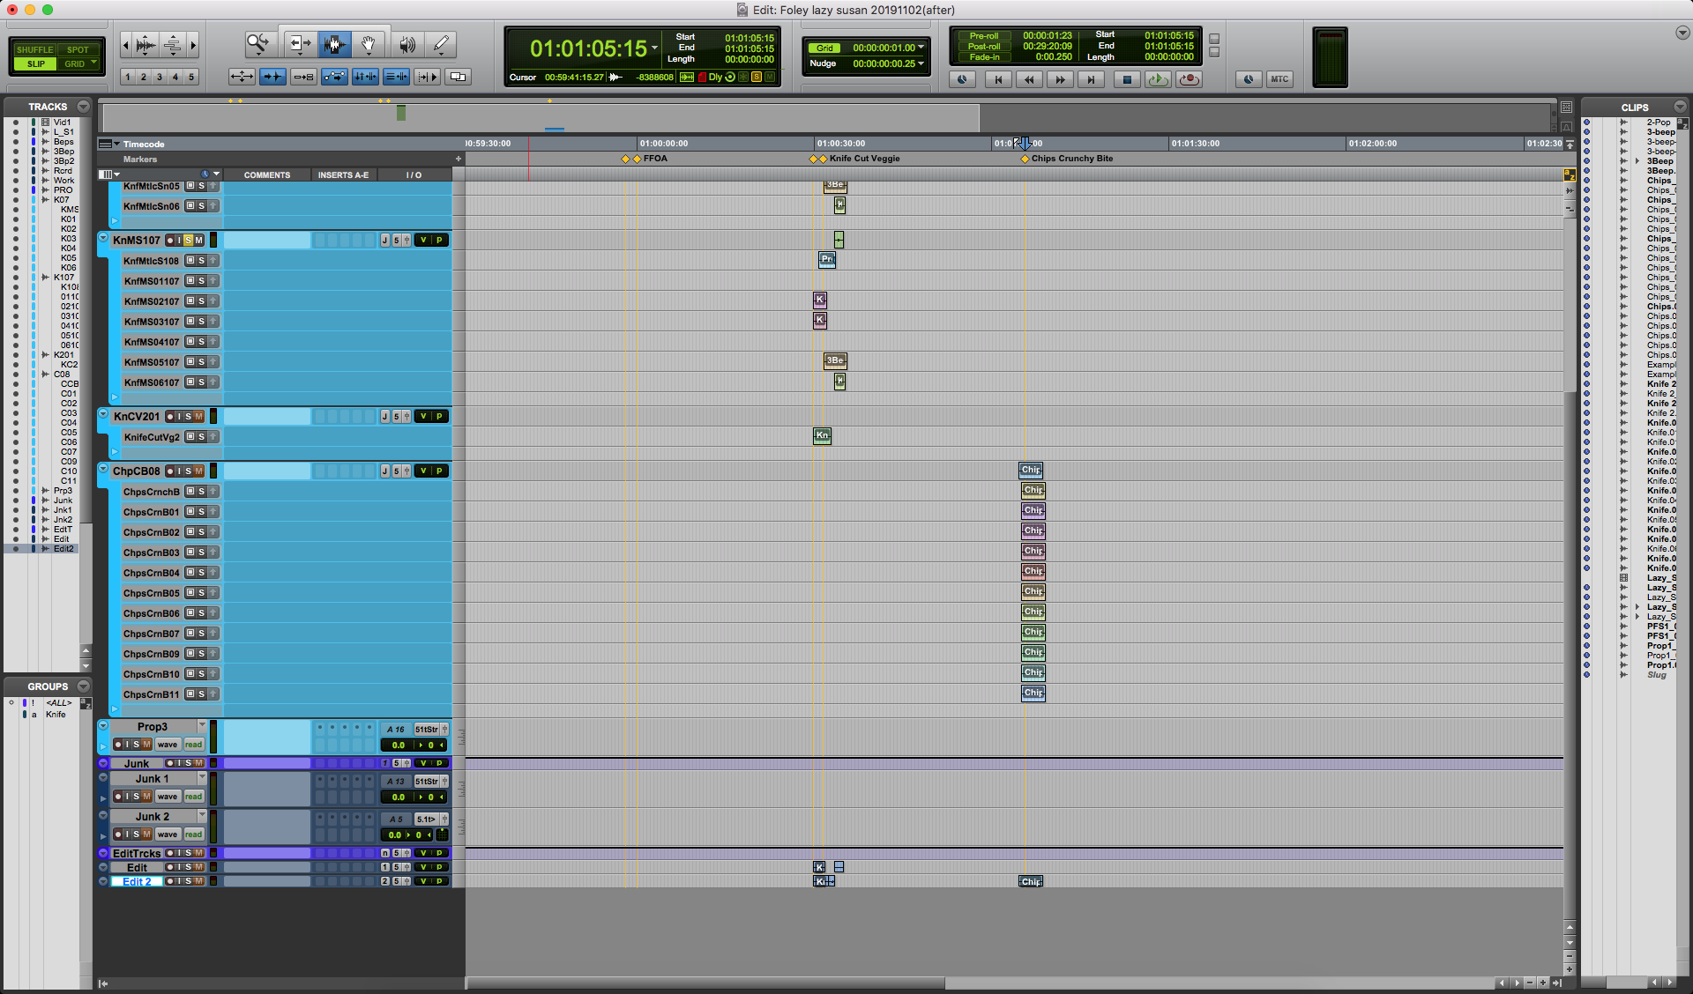Click the INSERTS A-E column header
The width and height of the screenshot is (1693, 994).
tap(343, 174)
